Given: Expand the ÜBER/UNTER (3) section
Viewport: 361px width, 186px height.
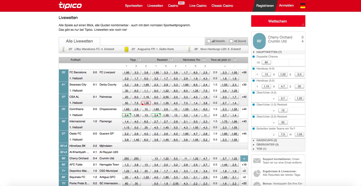Looking at the screenshot, I should click(x=278, y=145).
